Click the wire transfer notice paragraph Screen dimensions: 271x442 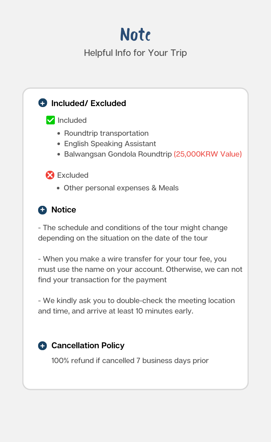pos(140,269)
